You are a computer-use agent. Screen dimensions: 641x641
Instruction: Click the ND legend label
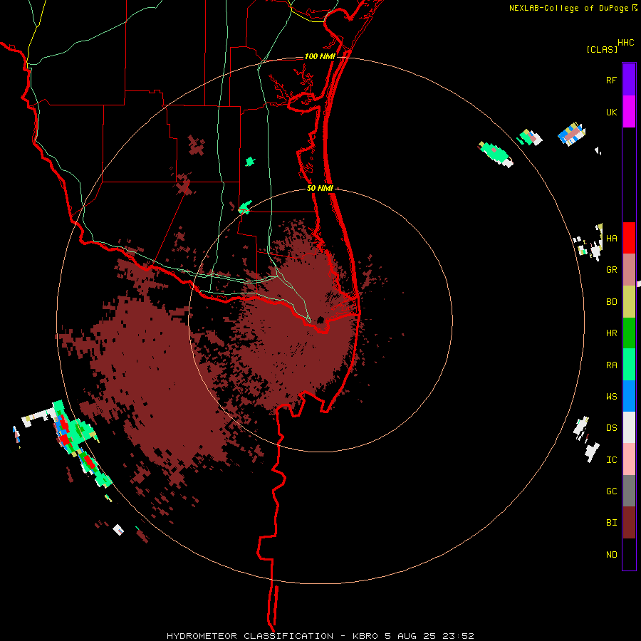click(x=611, y=555)
